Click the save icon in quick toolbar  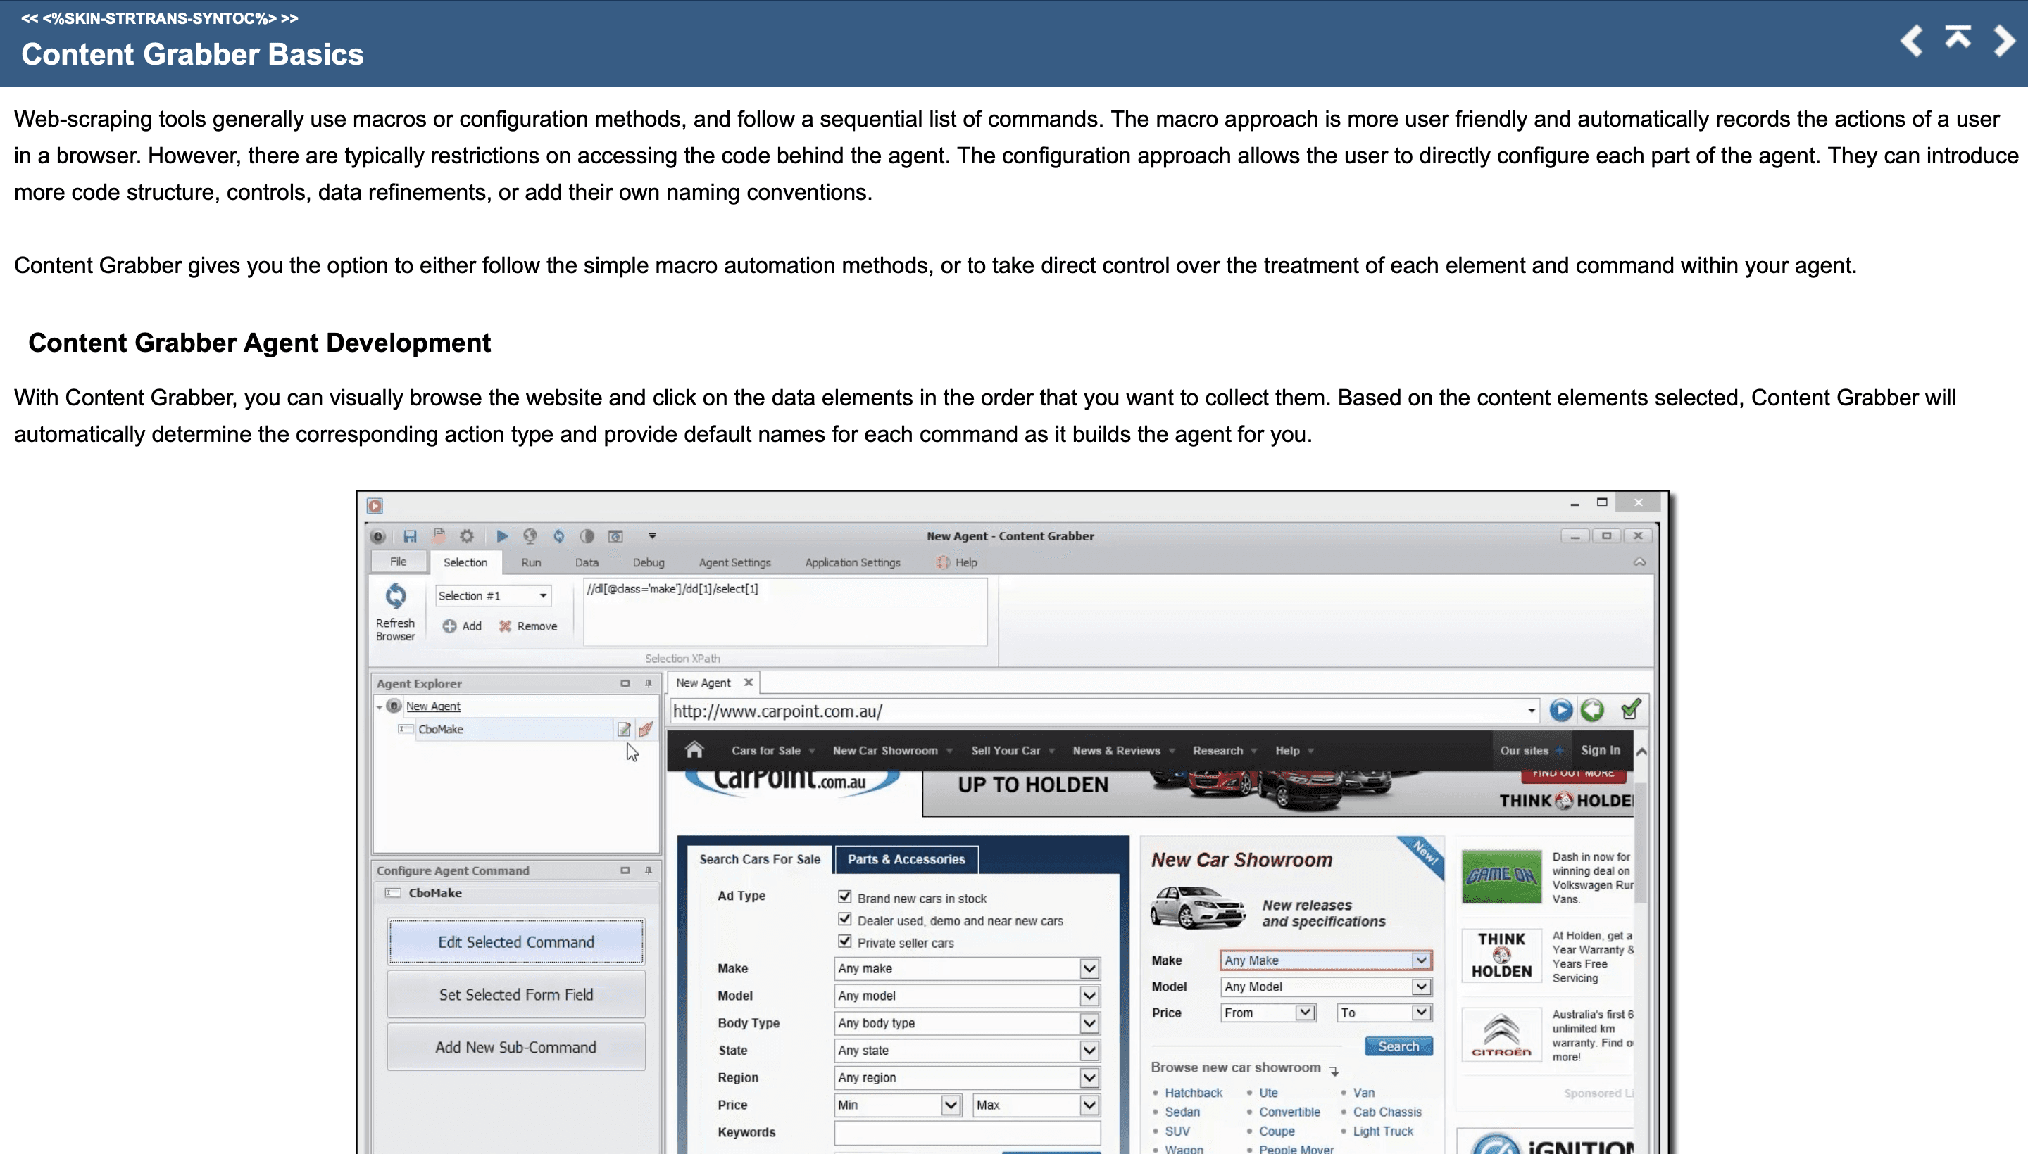tap(409, 537)
